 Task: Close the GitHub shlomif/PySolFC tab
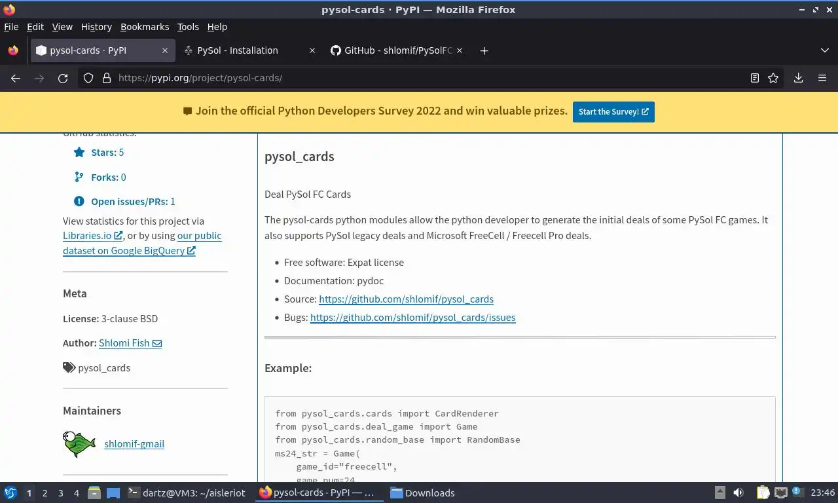click(460, 50)
